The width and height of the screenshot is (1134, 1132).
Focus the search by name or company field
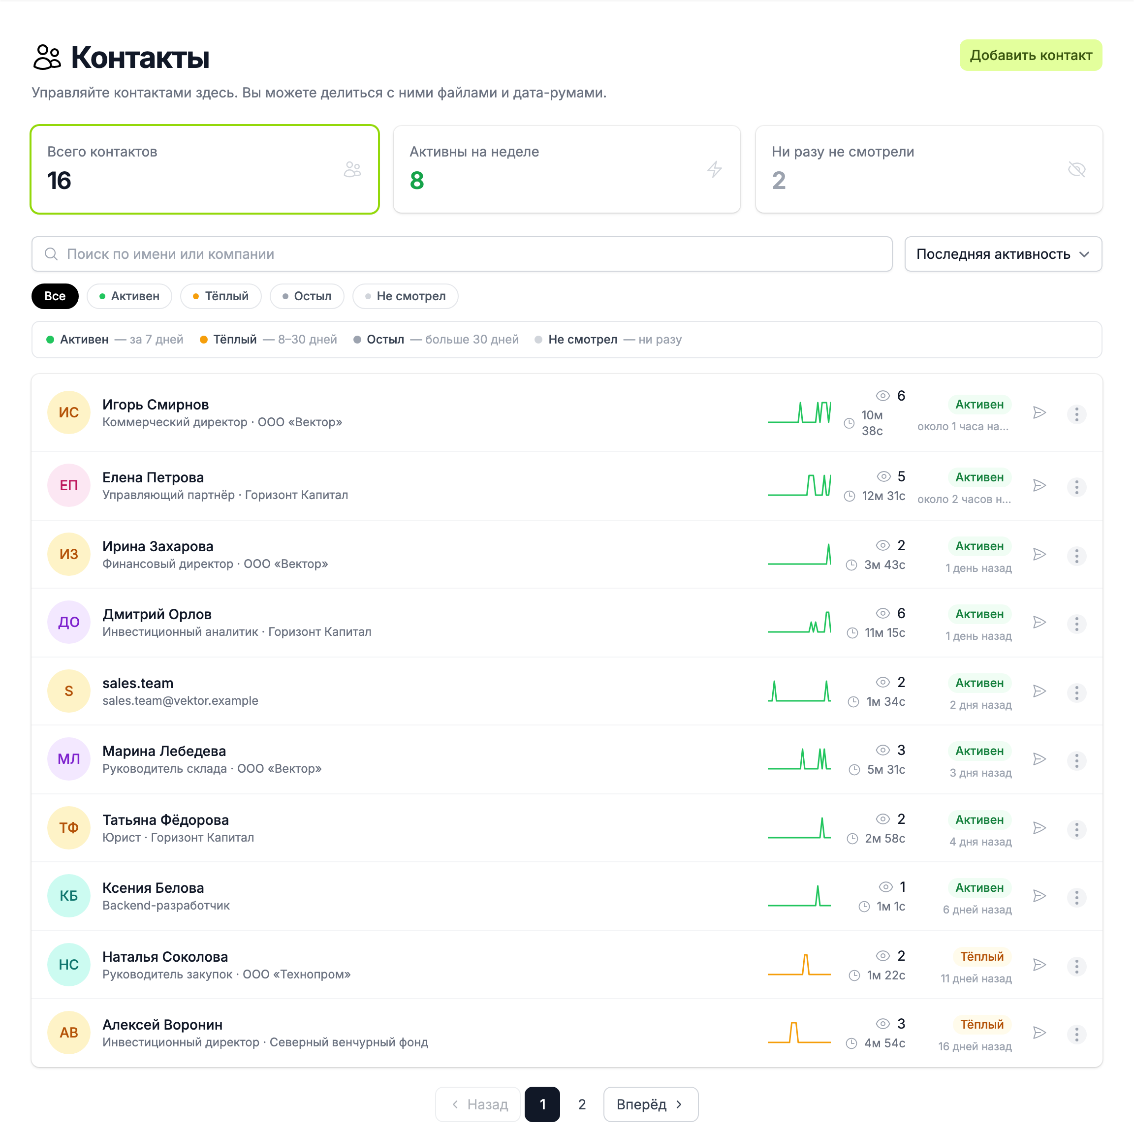click(462, 254)
